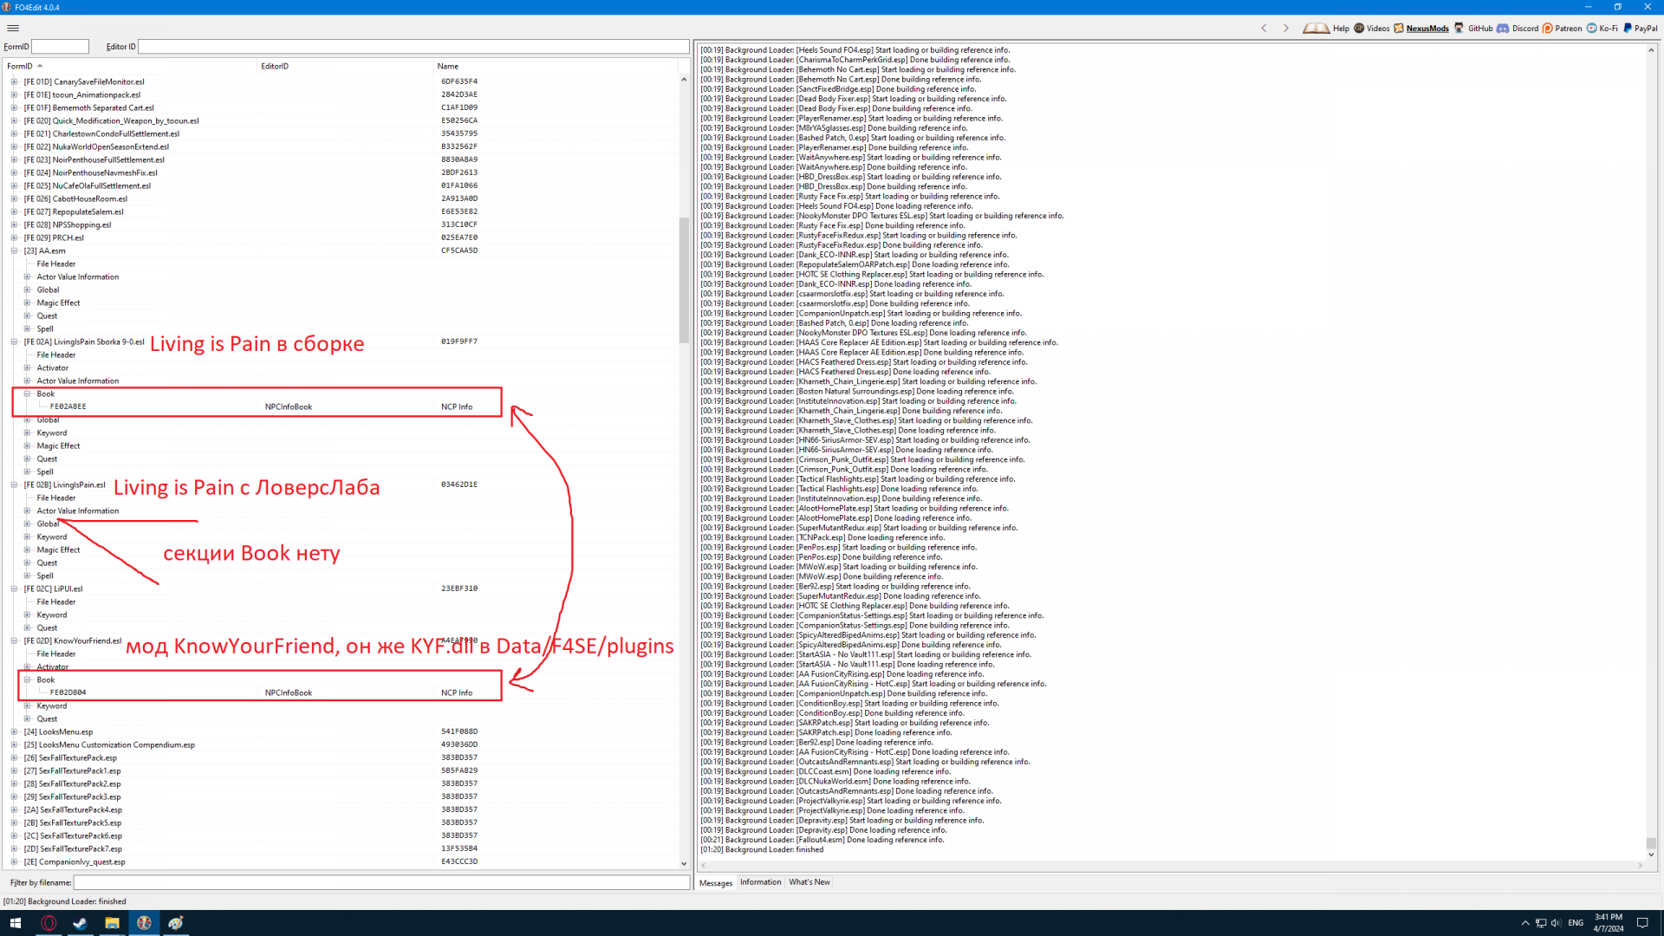Click the Patreon icon

coord(1548,28)
